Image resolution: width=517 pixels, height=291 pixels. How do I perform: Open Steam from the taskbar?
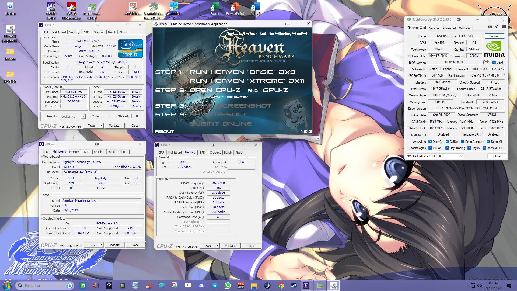(294, 286)
